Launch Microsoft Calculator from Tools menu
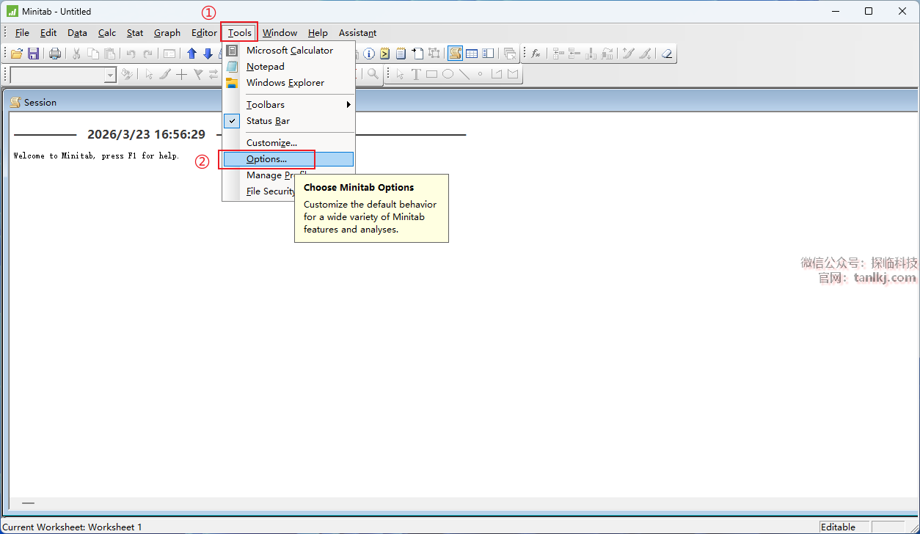Viewport: 920px width, 534px height. point(290,51)
